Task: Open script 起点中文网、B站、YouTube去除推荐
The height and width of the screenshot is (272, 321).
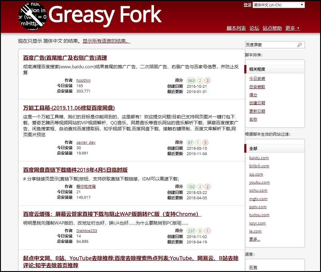Action: [x=130, y=262]
